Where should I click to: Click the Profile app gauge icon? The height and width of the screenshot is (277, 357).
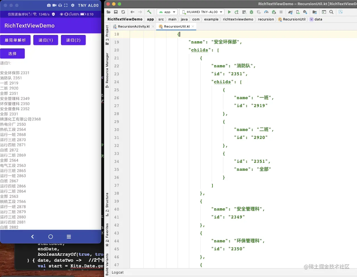[x=266, y=12]
